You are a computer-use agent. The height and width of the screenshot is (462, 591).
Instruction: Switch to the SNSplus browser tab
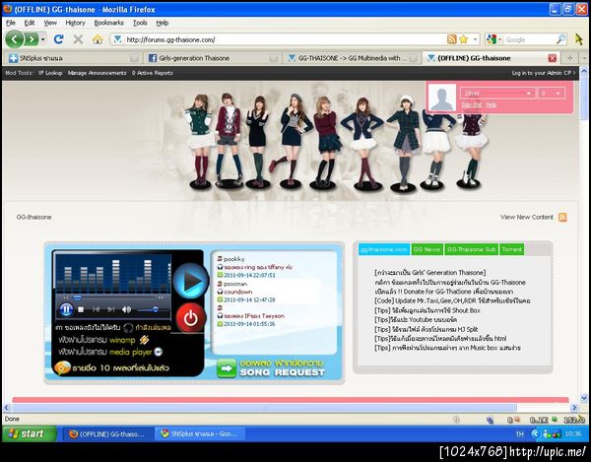coord(74,58)
